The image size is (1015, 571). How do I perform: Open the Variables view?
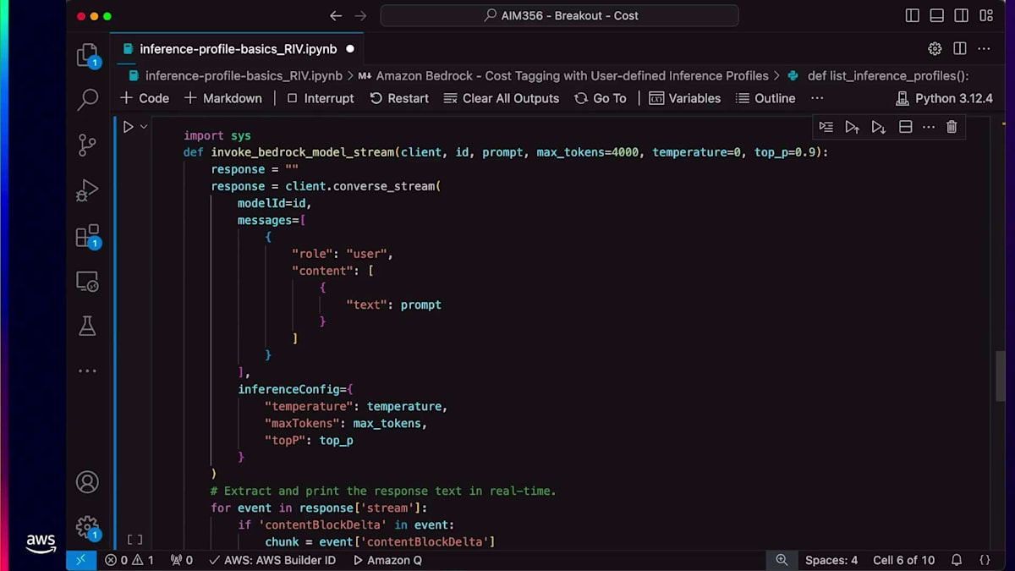point(685,98)
